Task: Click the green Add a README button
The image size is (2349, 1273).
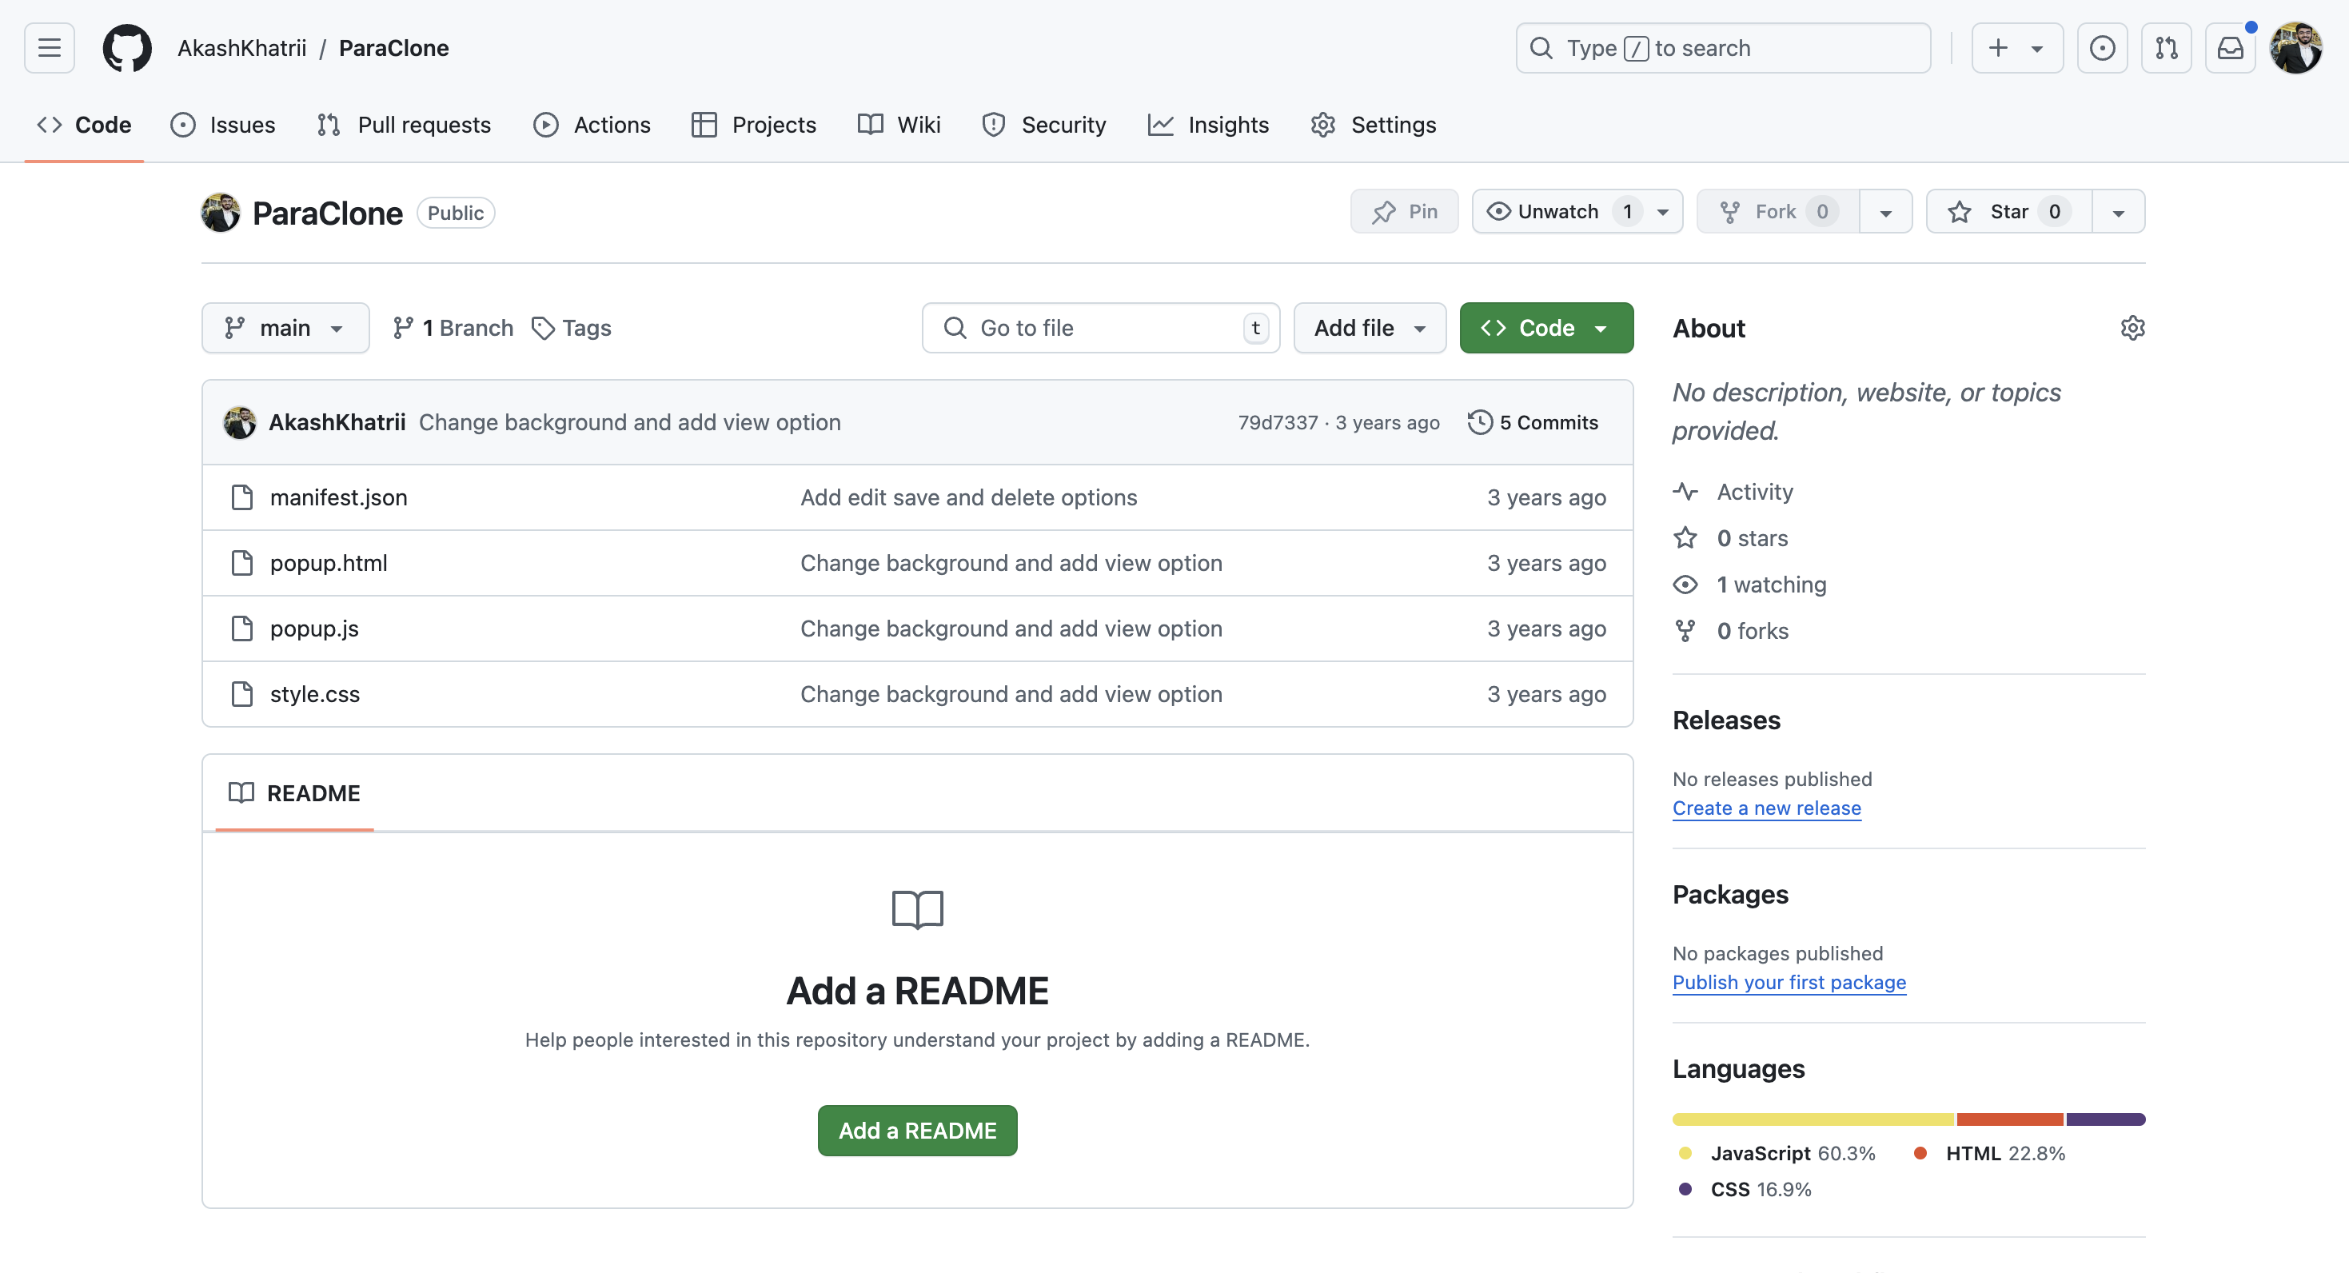Action: [x=917, y=1130]
